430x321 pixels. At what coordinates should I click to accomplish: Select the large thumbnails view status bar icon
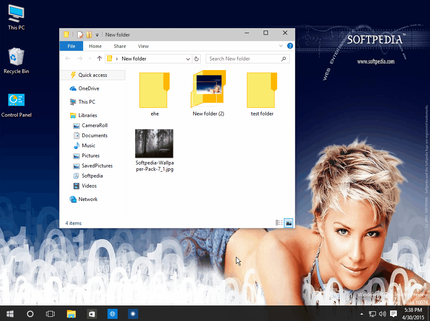[288, 223]
